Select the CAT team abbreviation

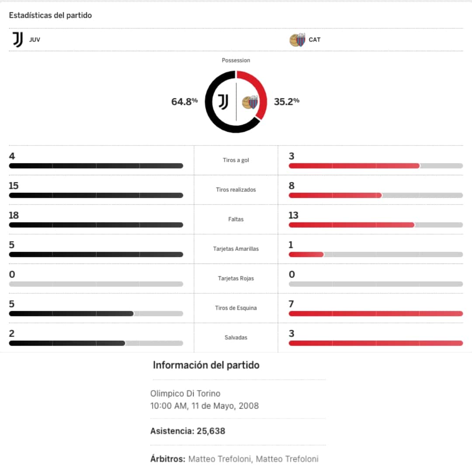314,40
